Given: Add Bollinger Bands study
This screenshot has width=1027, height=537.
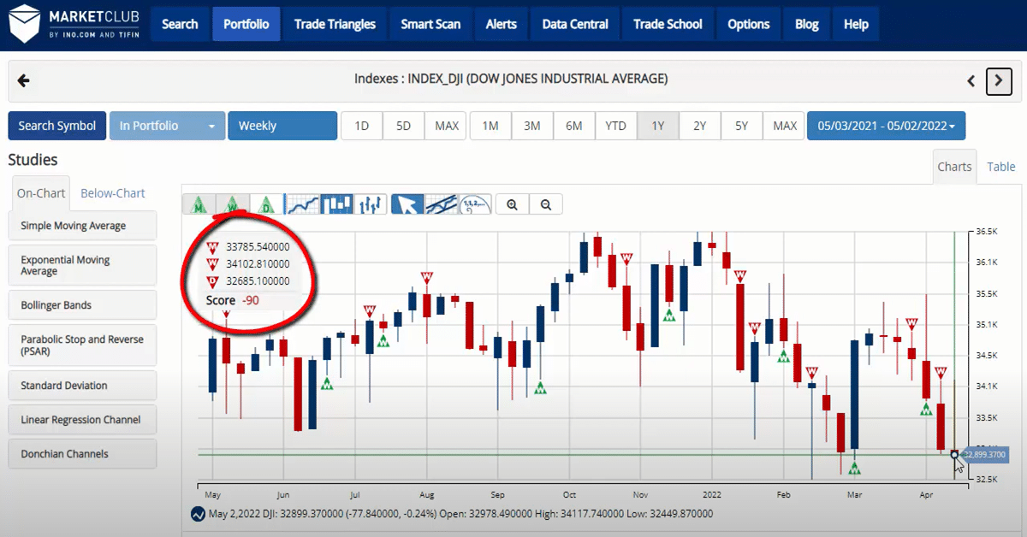Looking at the screenshot, I should pyautogui.click(x=82, y=305).
